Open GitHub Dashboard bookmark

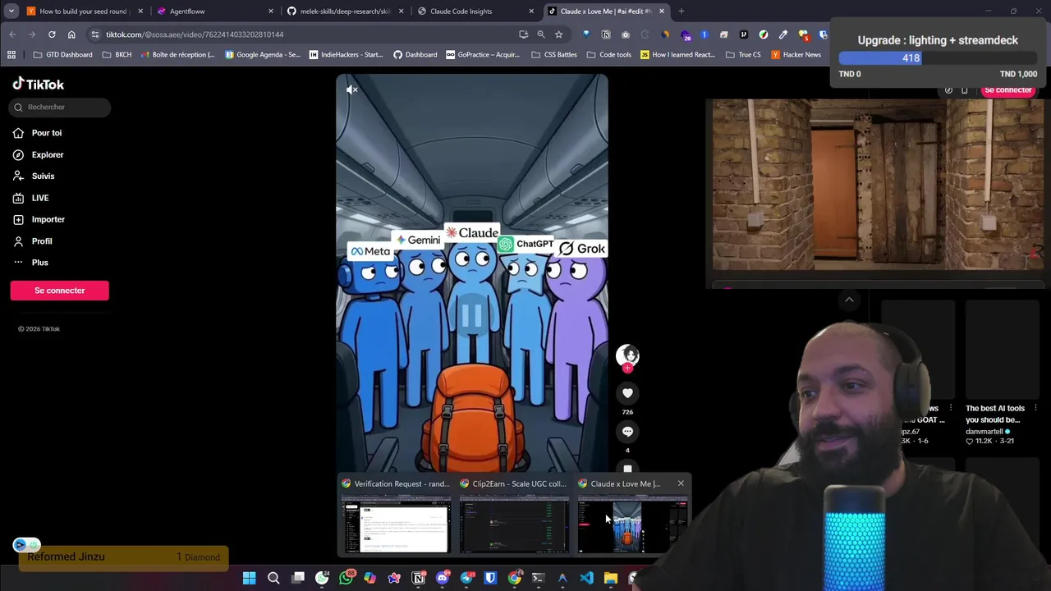pyautogui.click(x=415, y=55)
